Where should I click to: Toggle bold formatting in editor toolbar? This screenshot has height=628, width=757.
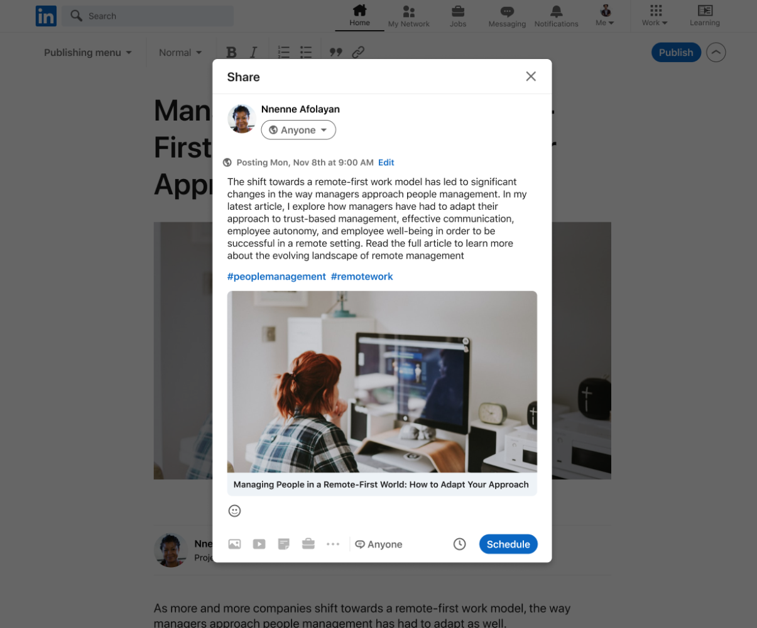point(231,53)
